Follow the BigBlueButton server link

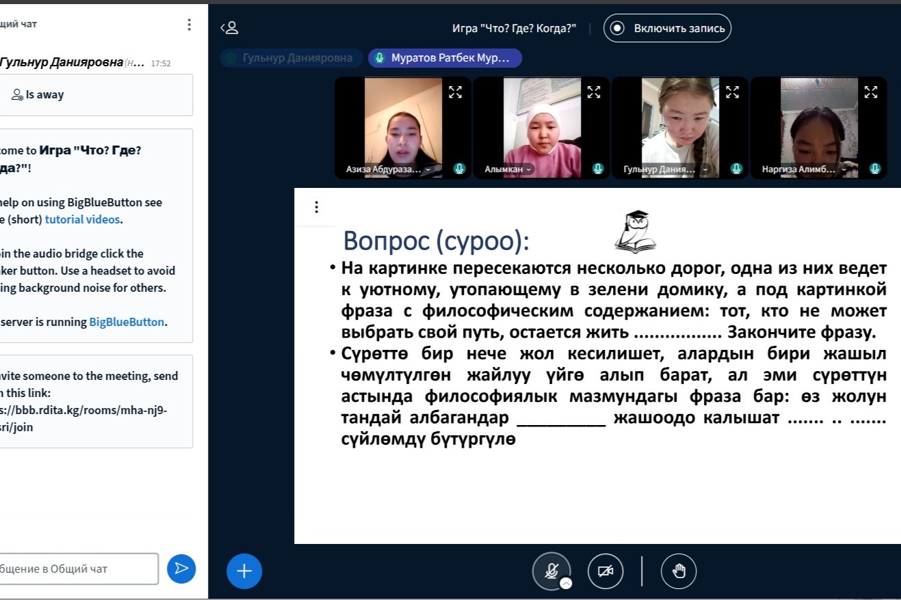[x=127, y=322]
